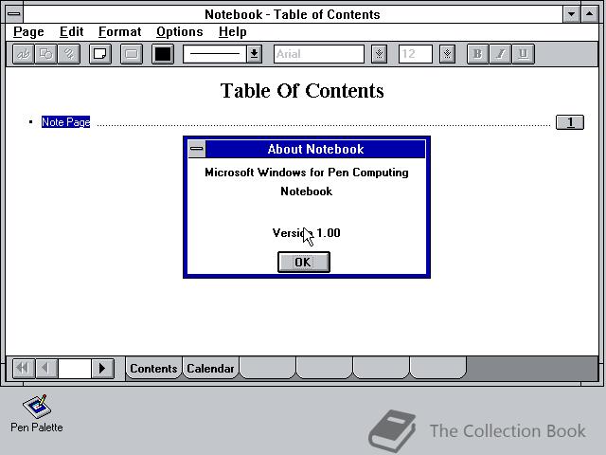Screen dimensions: 606x455
Task: Open the Options menu
Action: (x=180, y=31)
